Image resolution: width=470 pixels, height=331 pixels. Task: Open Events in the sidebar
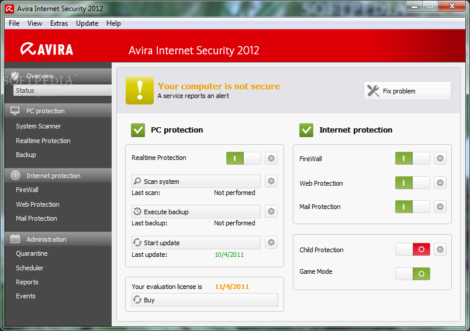(x=26, y=296)
